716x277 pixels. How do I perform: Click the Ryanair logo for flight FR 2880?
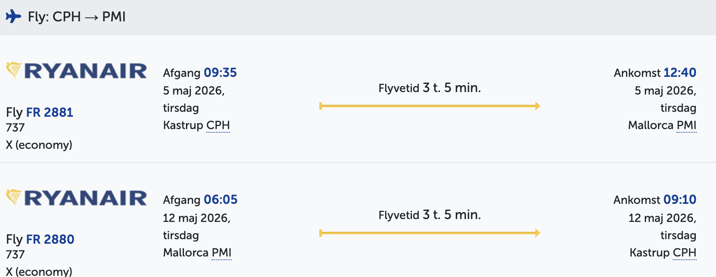[77, 198]
